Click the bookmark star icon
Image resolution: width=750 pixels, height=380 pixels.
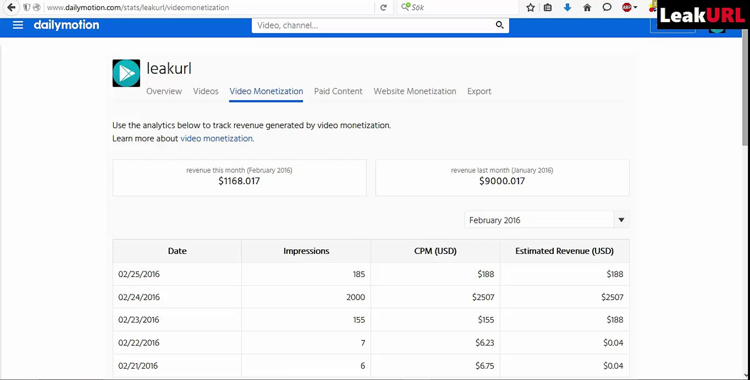coord(530,7)
